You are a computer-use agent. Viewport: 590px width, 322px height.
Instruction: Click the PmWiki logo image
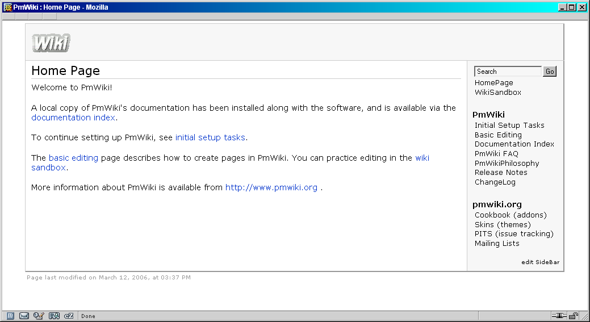click(x=51, y=43)
